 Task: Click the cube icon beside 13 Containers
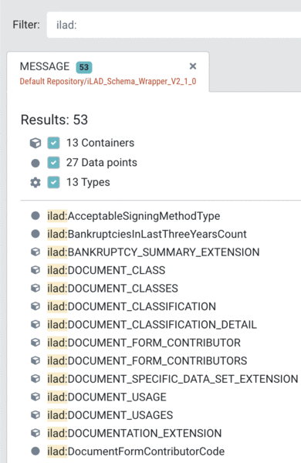tap(36, 143)
